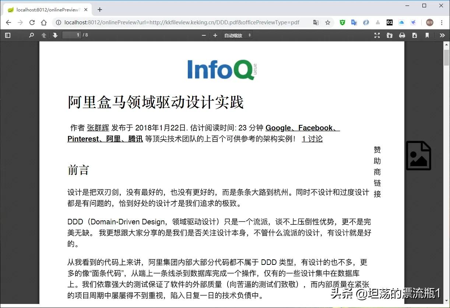Click the print icon in the PDF toolbar
Viewport: 450px width, 308px height.
[x=402, y=35]
